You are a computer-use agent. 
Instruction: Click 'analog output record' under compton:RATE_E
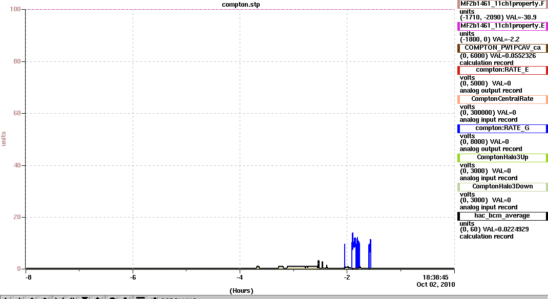[x=491, y=91]
